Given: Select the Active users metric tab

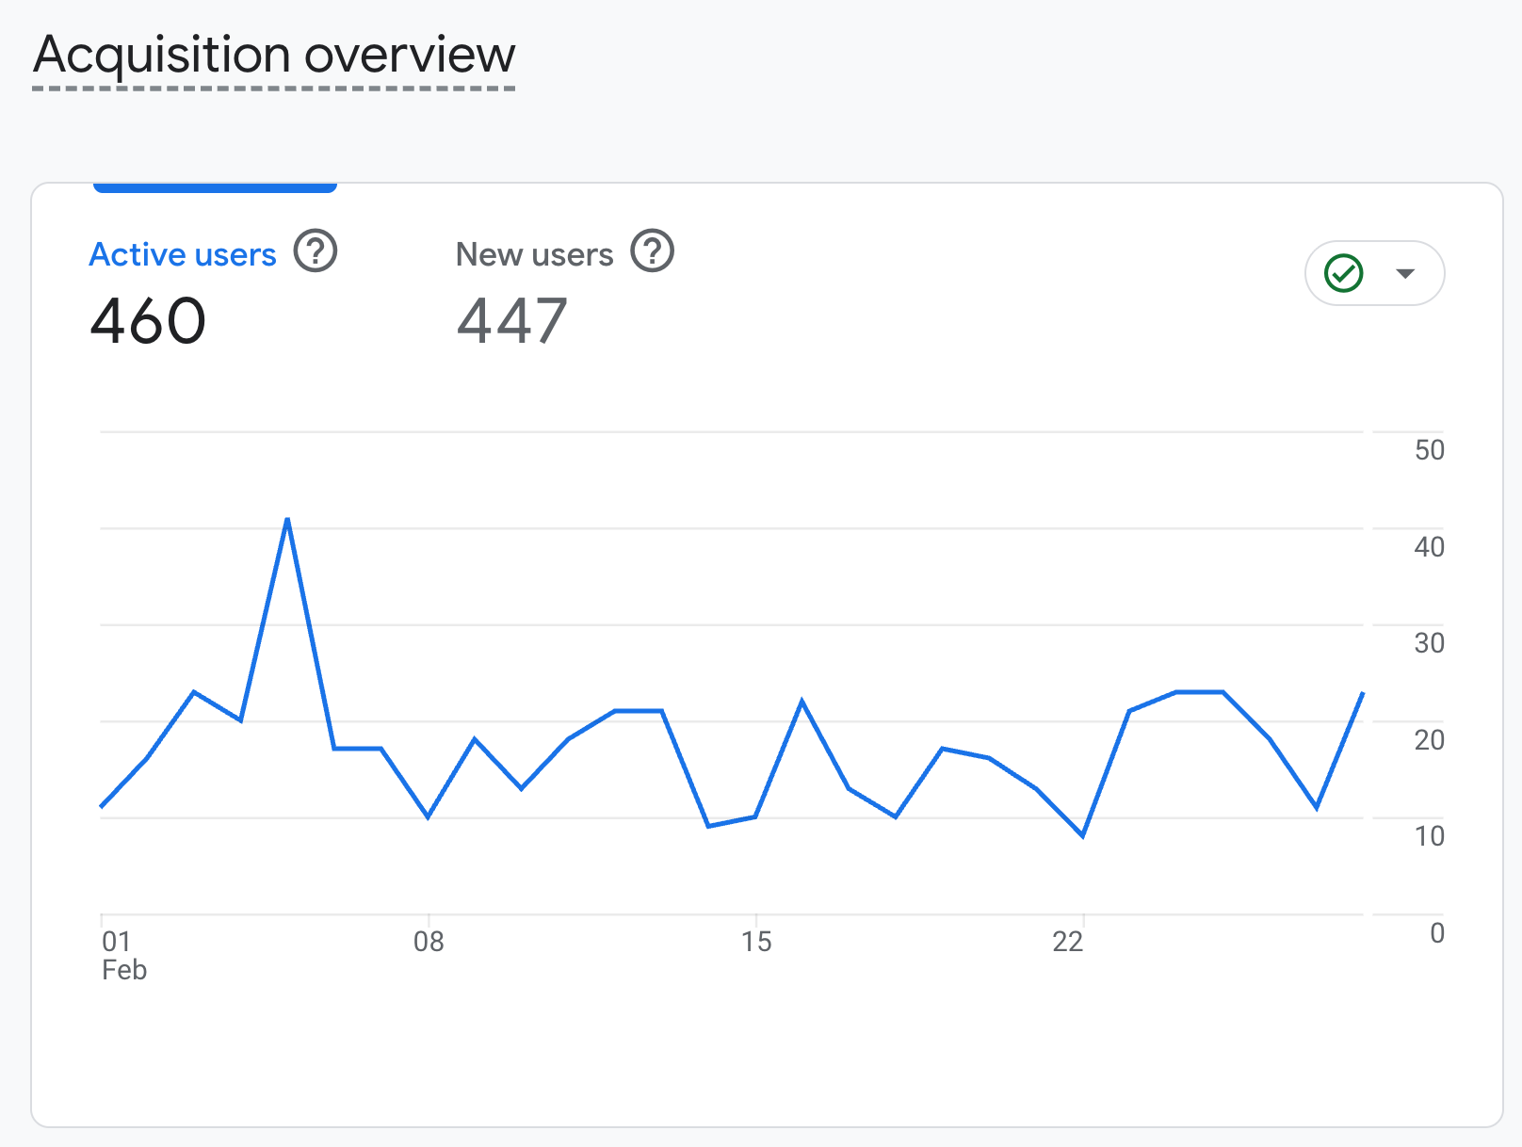Looking at the screenshot, I should [x=183, y=254].
